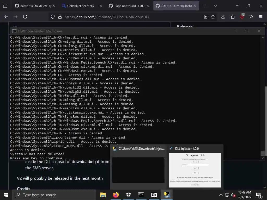Open notification action center icon
The height and width of the screenshot is (200, 267).
point(259,195)
